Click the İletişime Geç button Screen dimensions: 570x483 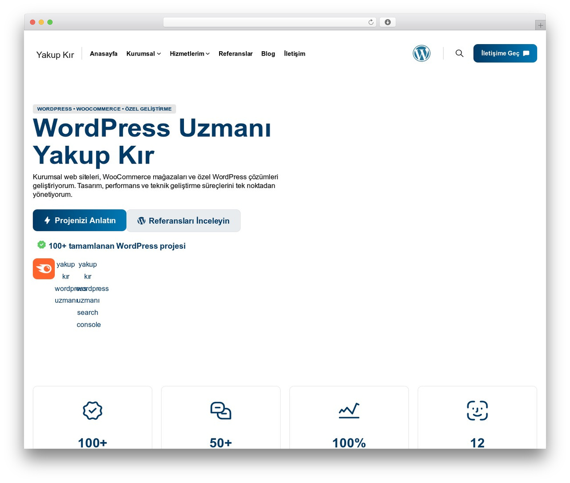coord(505,53)
